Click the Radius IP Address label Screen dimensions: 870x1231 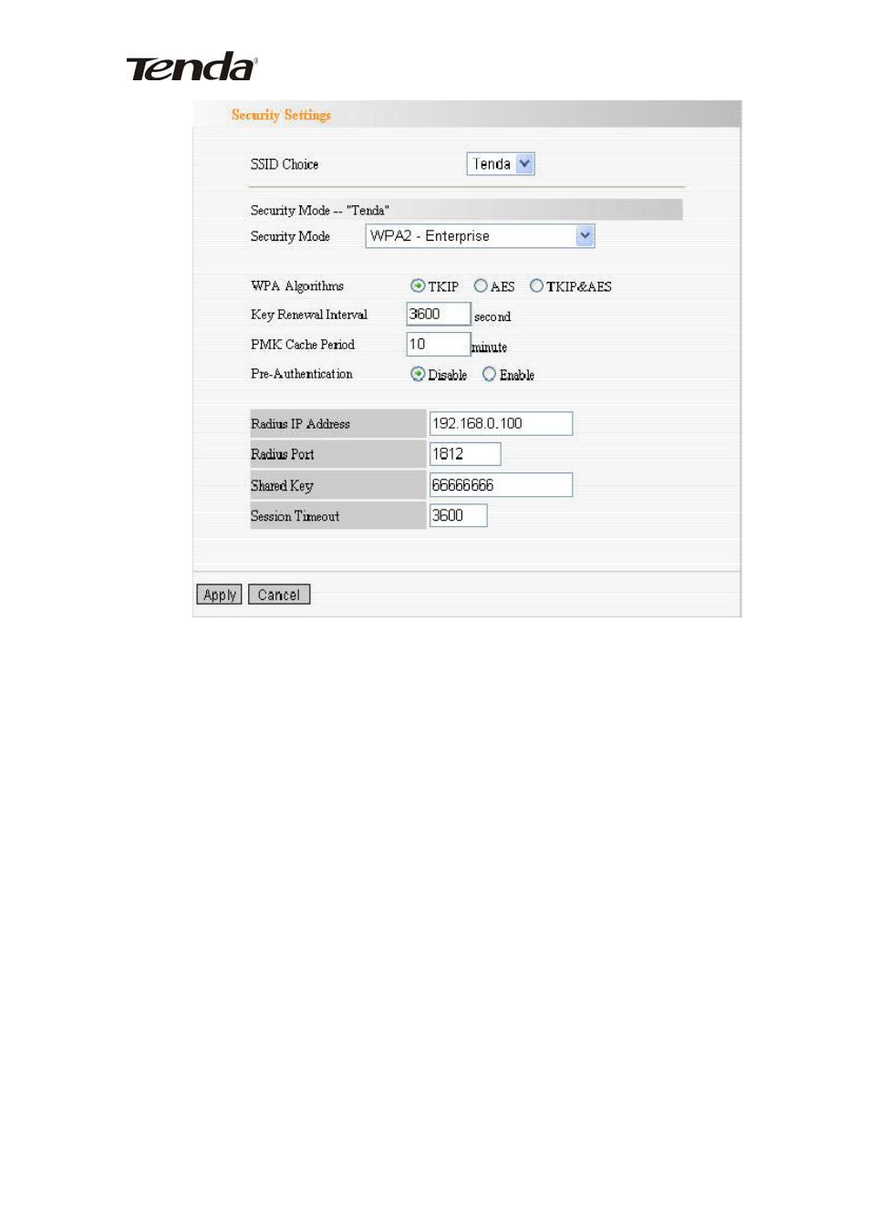coord(300,424)
